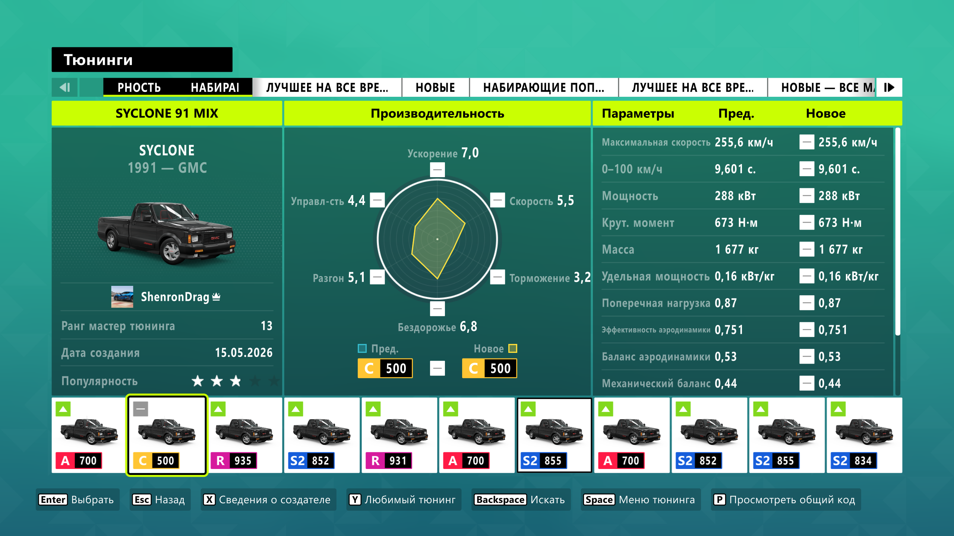This screenshot has height=536, width=954.
Task: Click the minus icon under Ускорение 7,0
Action: point(437,170)
